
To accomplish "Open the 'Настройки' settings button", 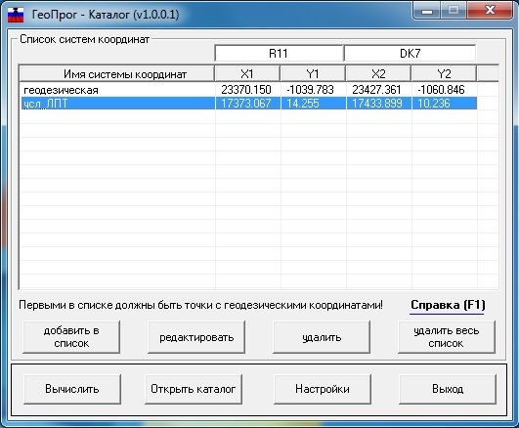I will click(323, 389).
